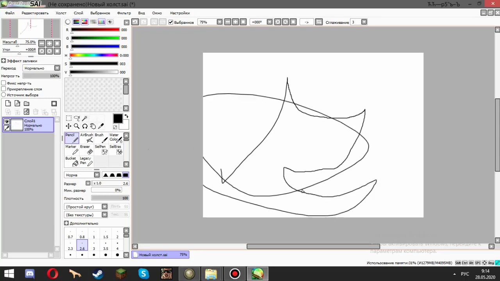This screenshot has height=281, width=500.
Task: Uncheck the Выбранное checkbox
Action: (x=171, y=22)
